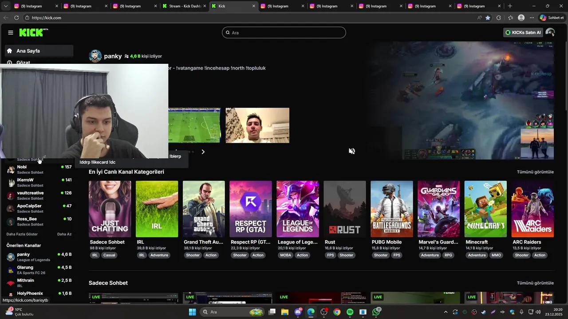Viewport: 568px width, 319px height.
Task: Open the browser extensions puzzle icon
Action: [x=499, y=18]
